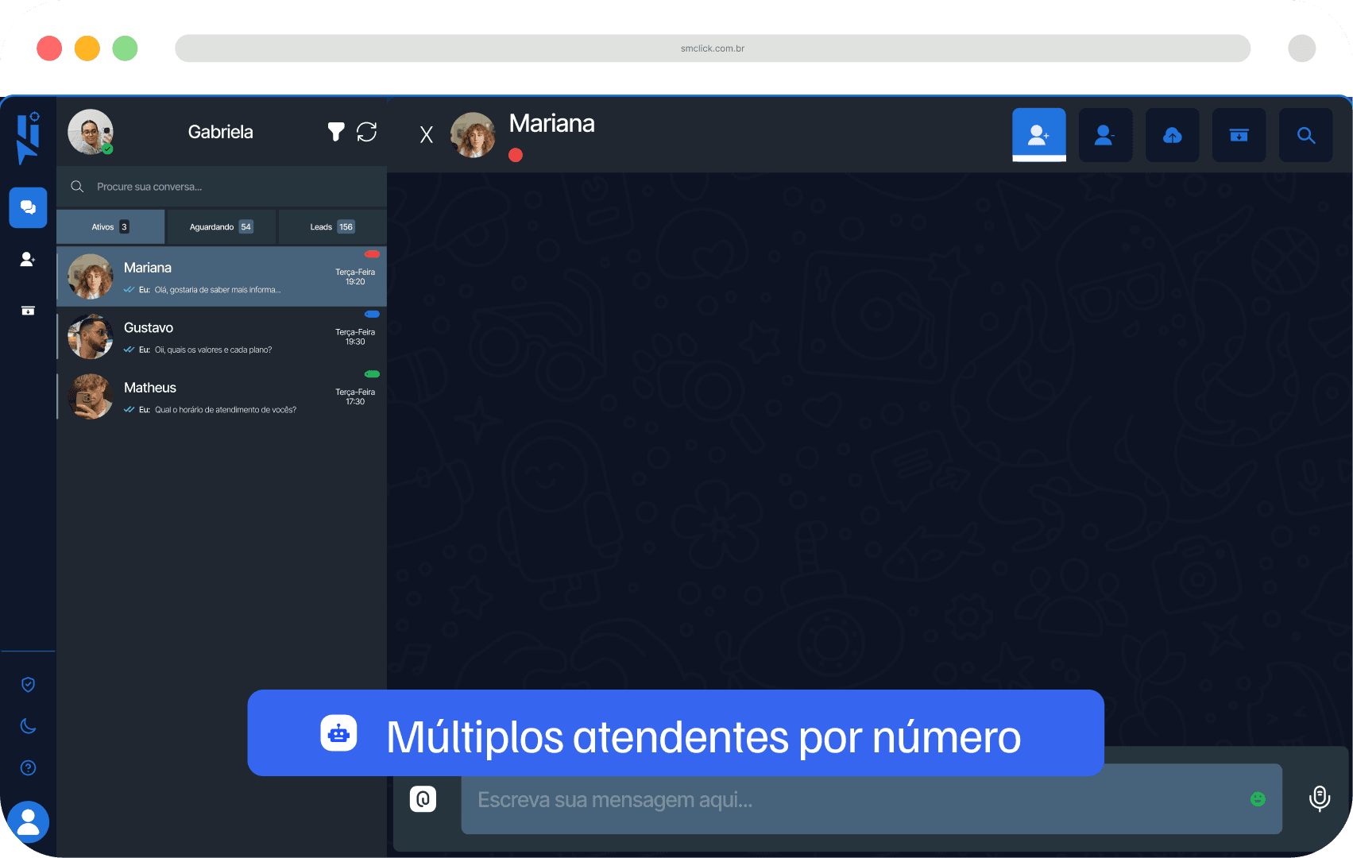Click the SMClick logo icon

click(x=29, y=138)
